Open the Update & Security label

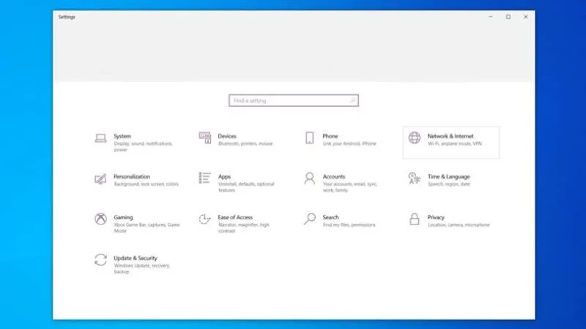tap(136, 258)
